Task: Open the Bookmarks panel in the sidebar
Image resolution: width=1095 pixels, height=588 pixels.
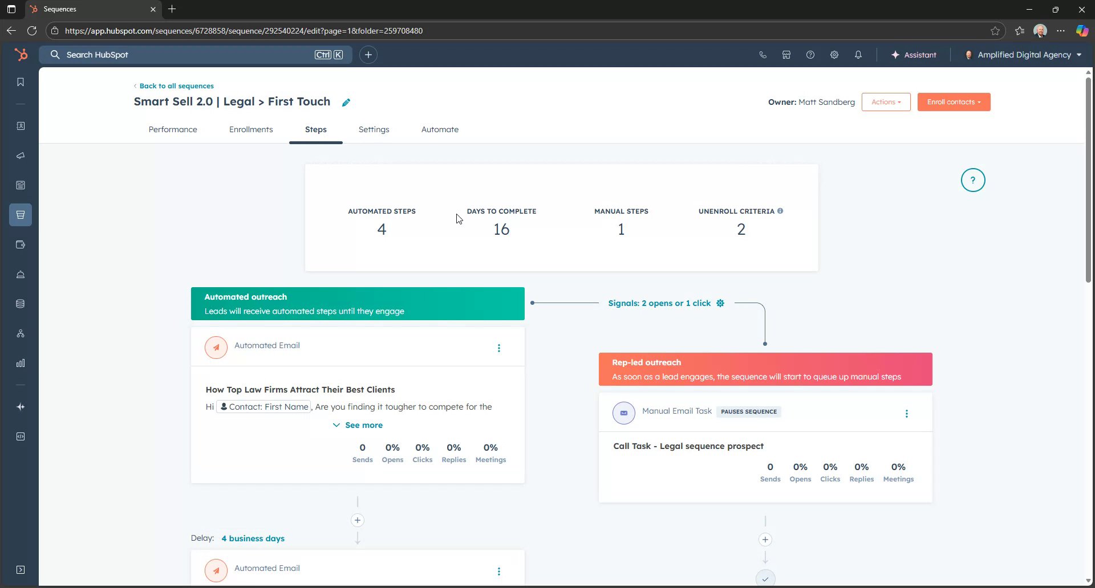Action: pos(21,81)
